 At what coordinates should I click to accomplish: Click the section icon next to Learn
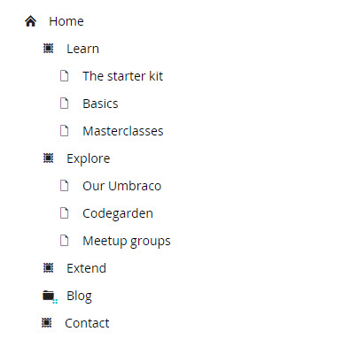(48, 49)
